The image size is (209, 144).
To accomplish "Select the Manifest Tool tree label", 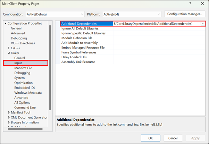I will click(x=20, y=112).
